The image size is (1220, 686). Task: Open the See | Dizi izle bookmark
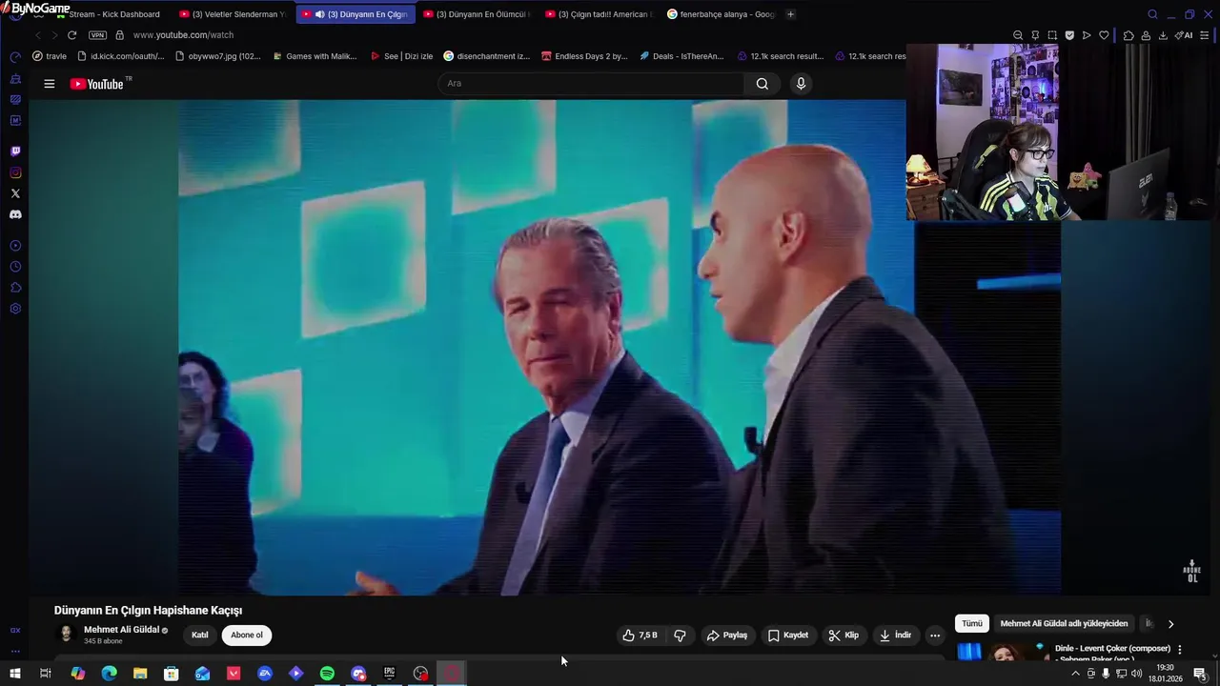pos(401,56)
